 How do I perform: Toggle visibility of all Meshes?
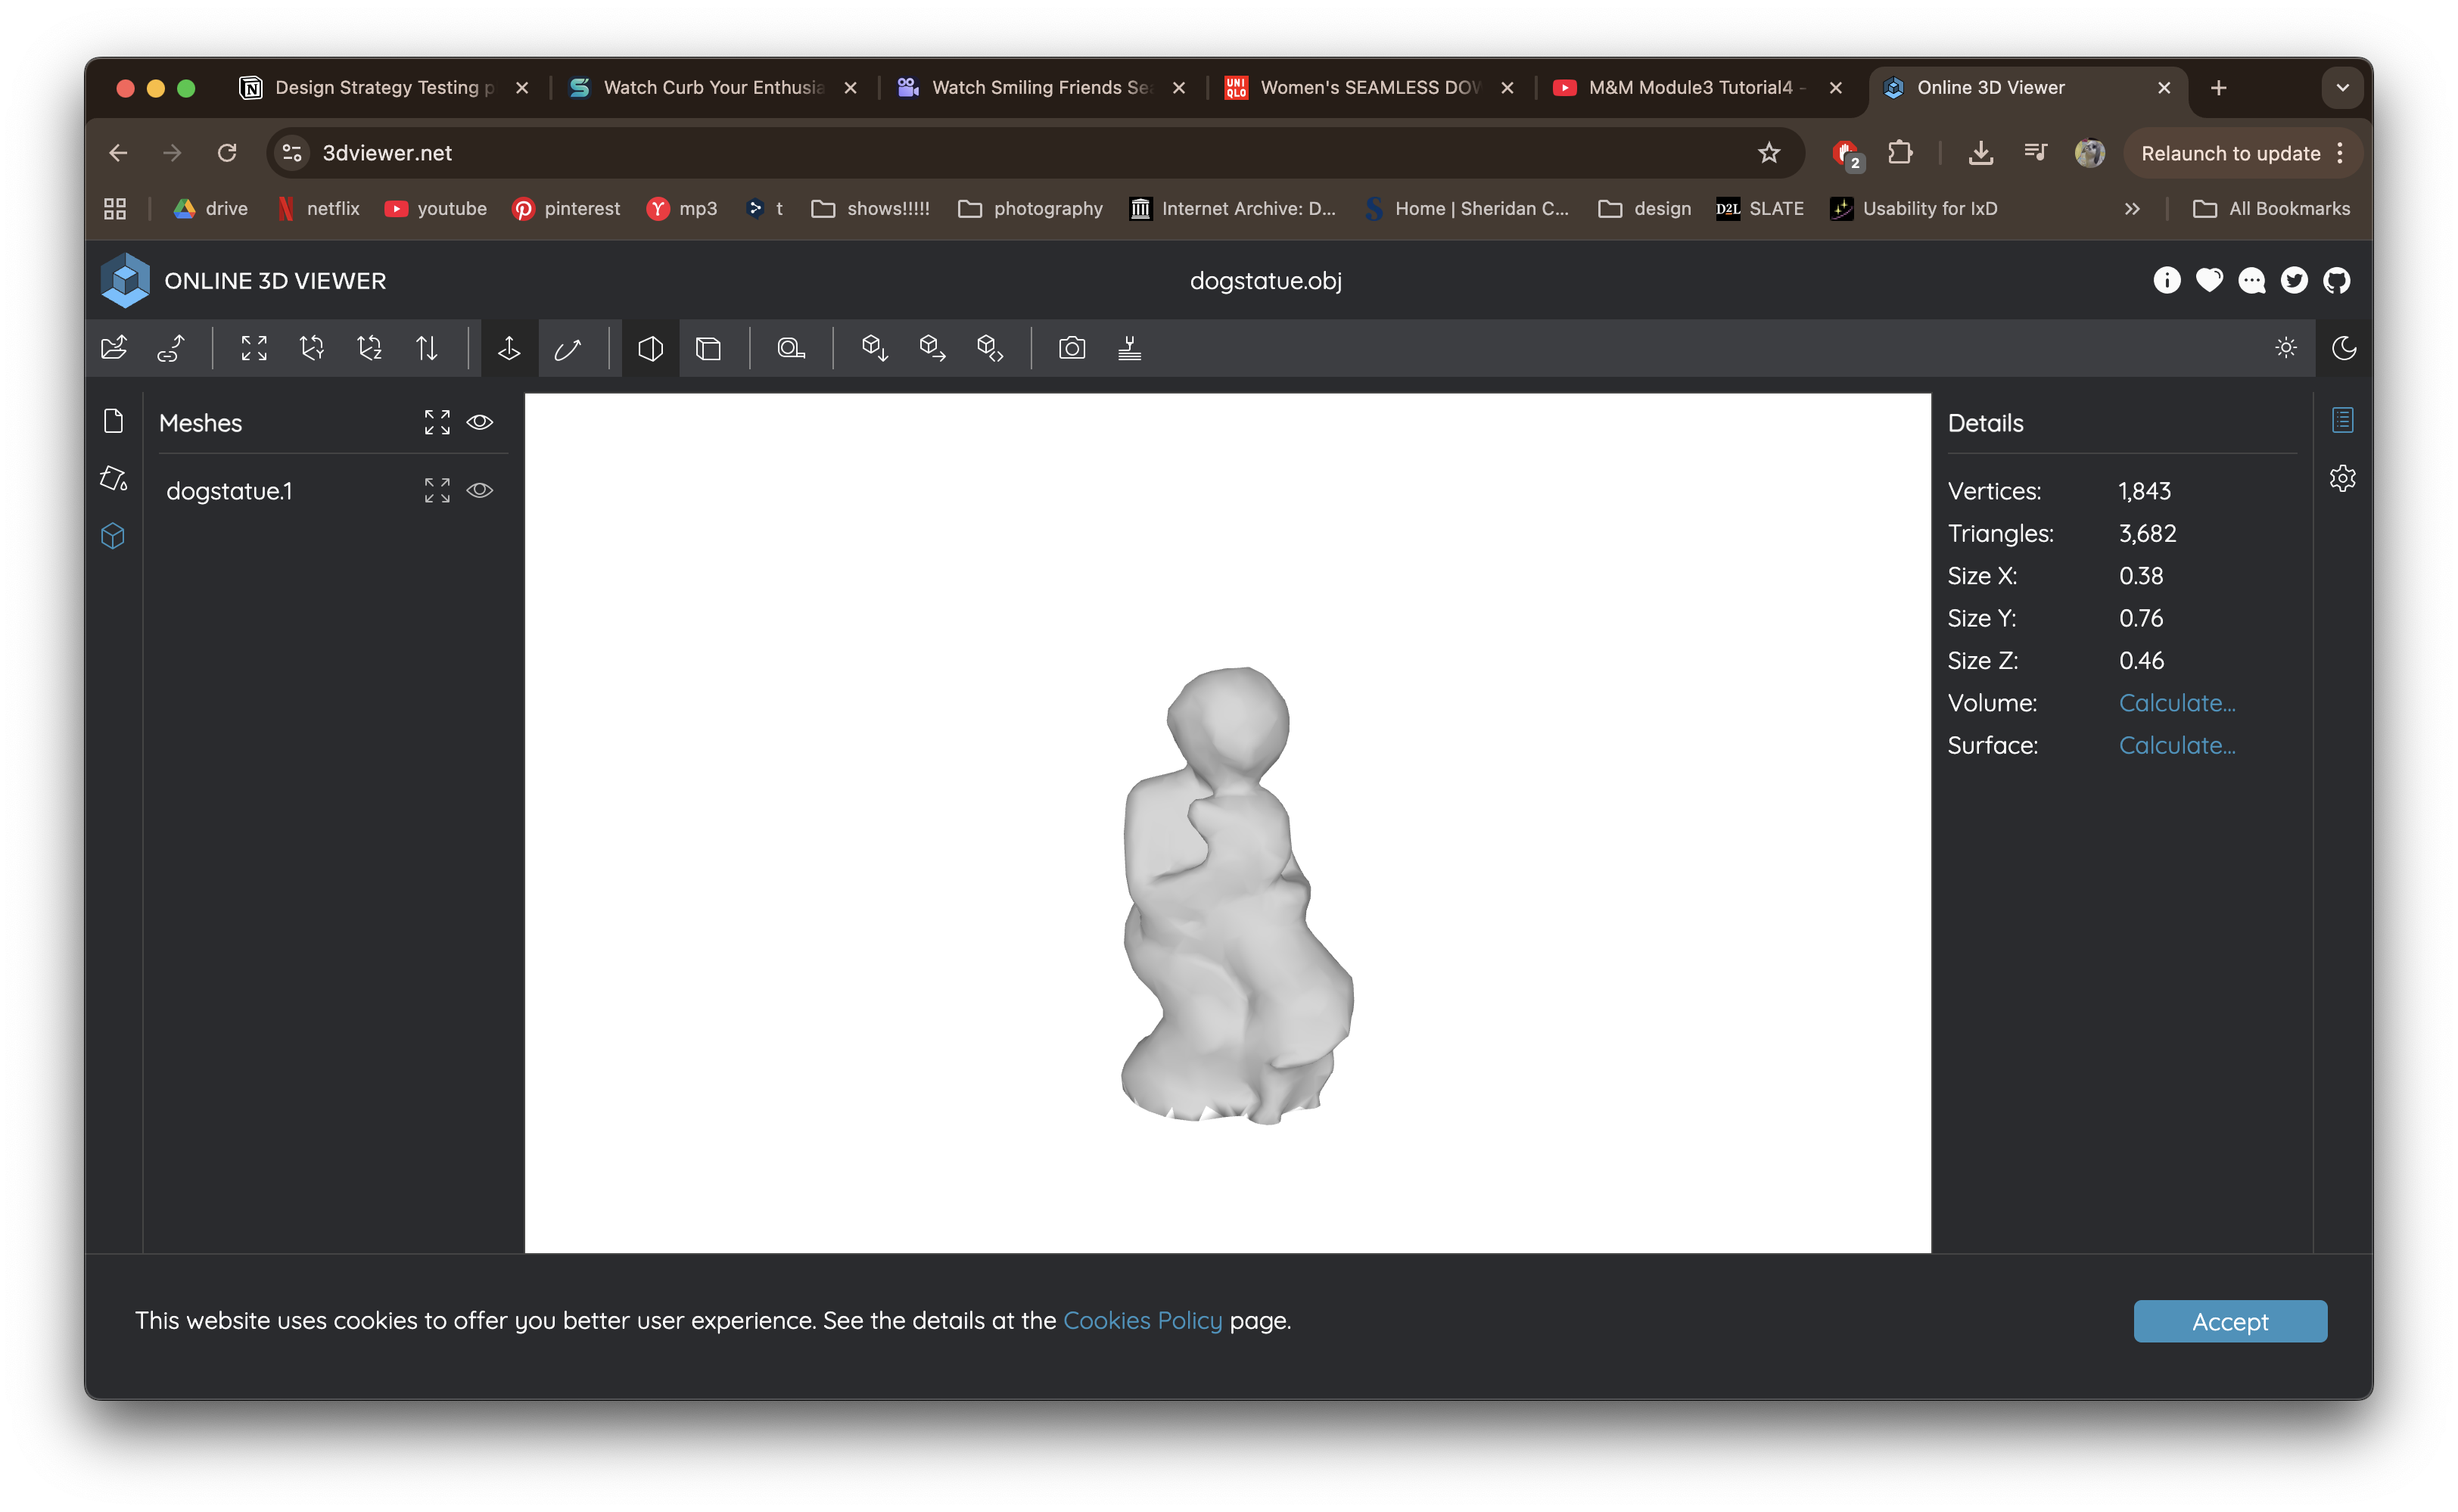tap(480, 422)
